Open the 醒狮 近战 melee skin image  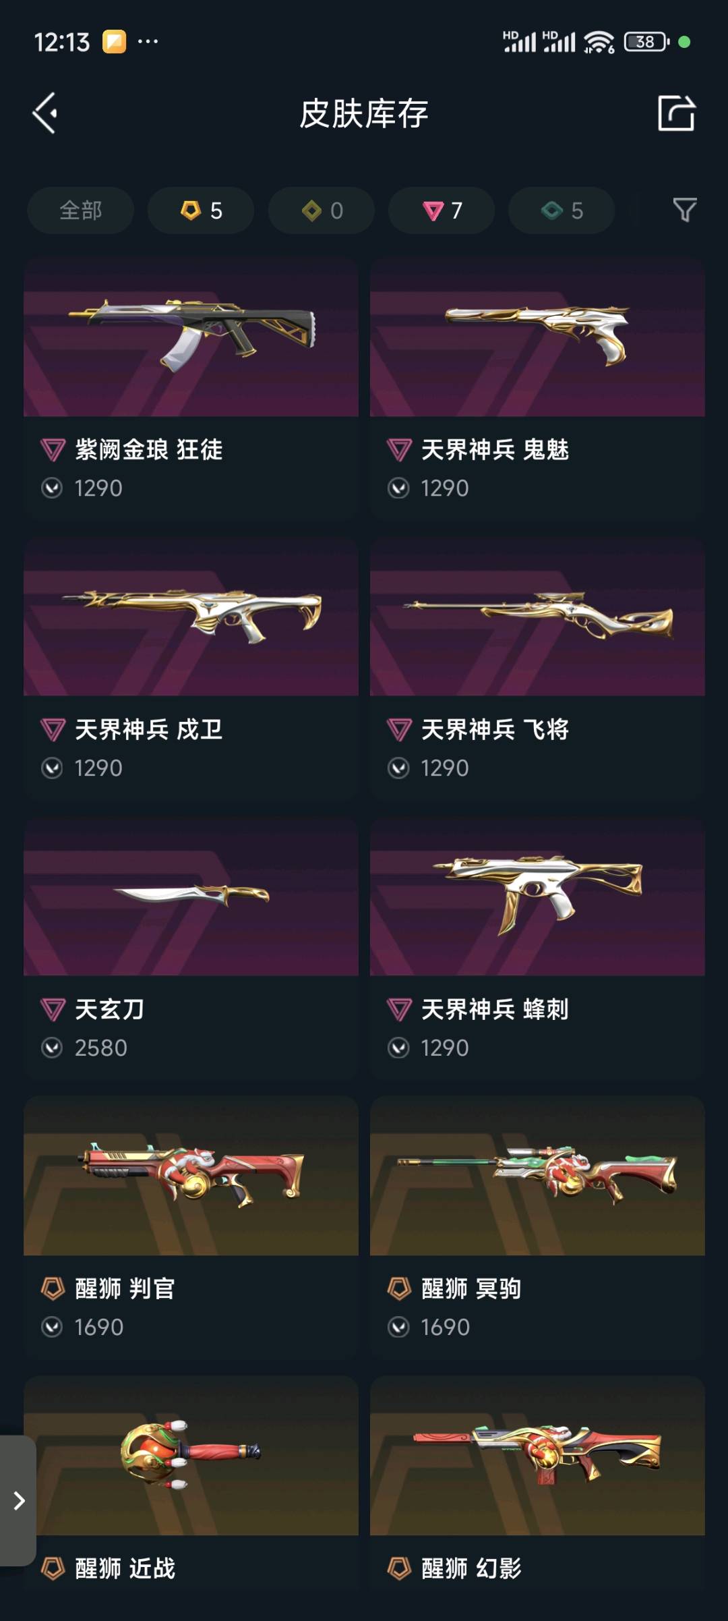pyautogui.click(x=191, y=1456)
